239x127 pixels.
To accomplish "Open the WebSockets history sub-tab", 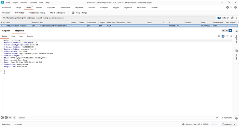I will [x=37, y=13].
